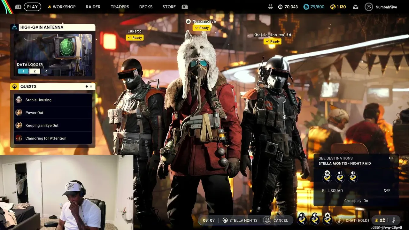409x230 pixels.
Task: Select the LaNeto player name above raider
Action: tap(135, 31)
